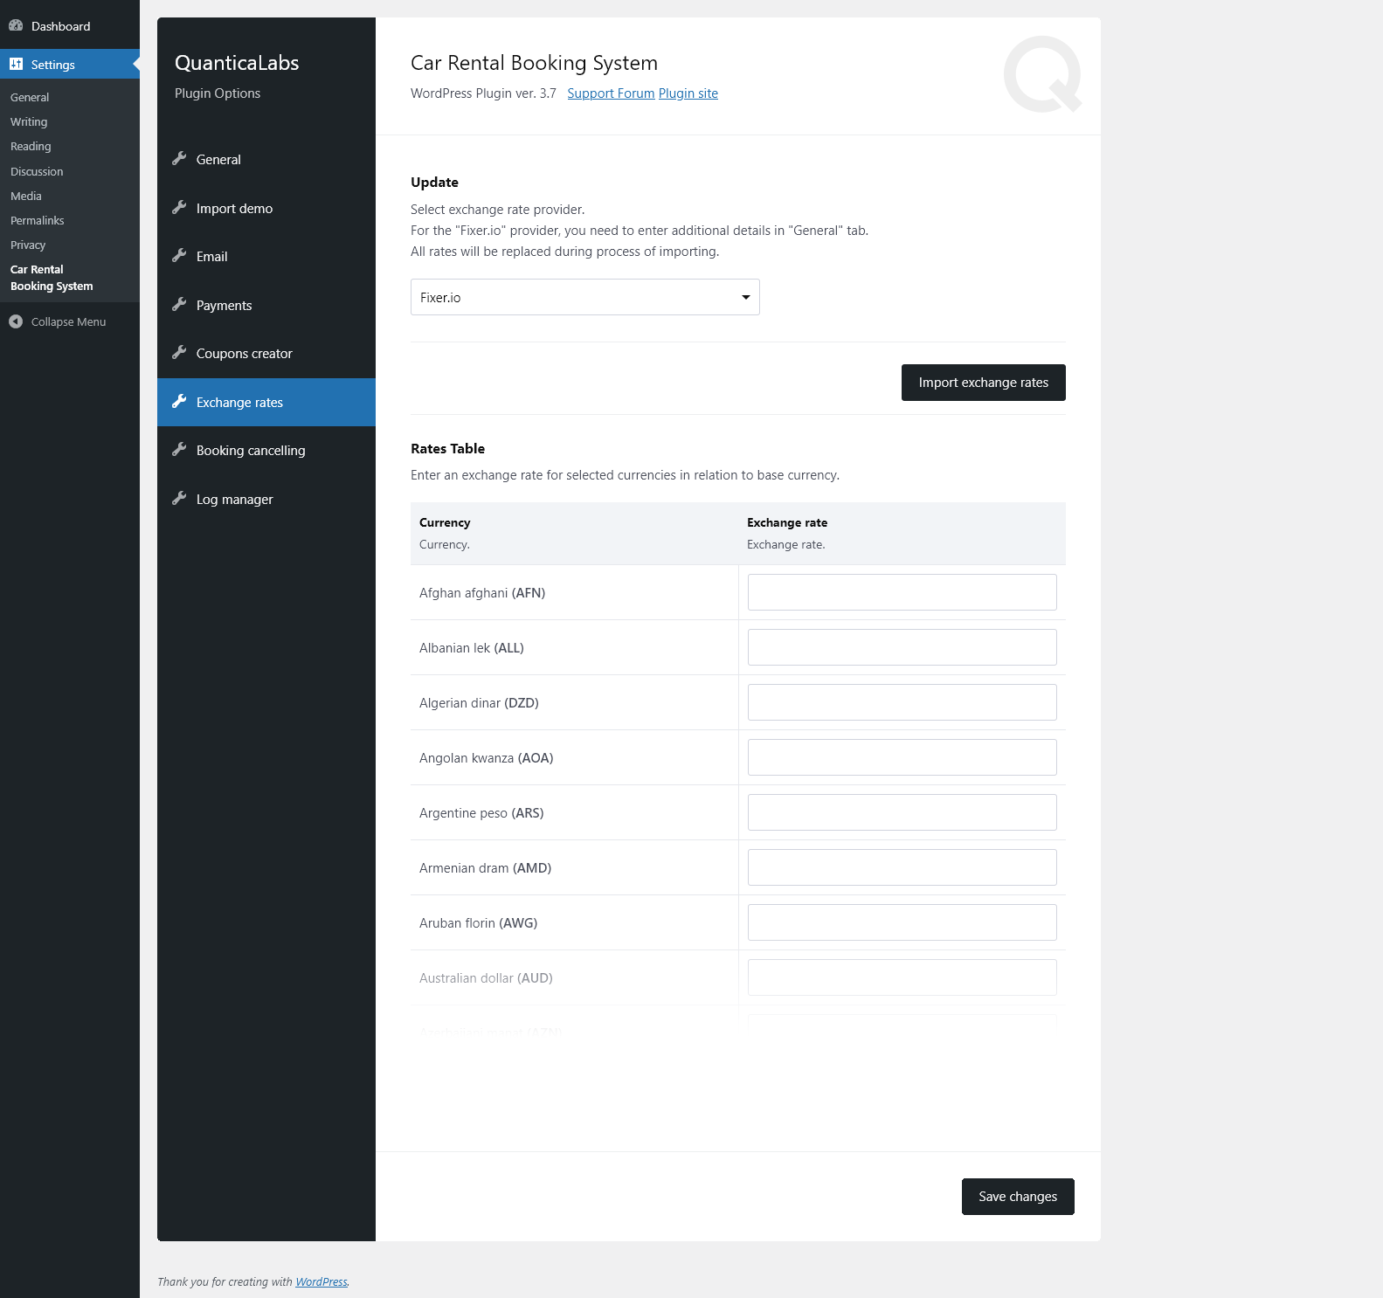Focus the Albanian lek exchange rate field
The width and height of the screenshot is (1383, 1298).
(902, 647)
